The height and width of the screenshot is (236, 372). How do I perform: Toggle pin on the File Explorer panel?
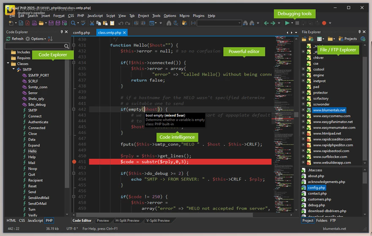(x=360, y=32)
